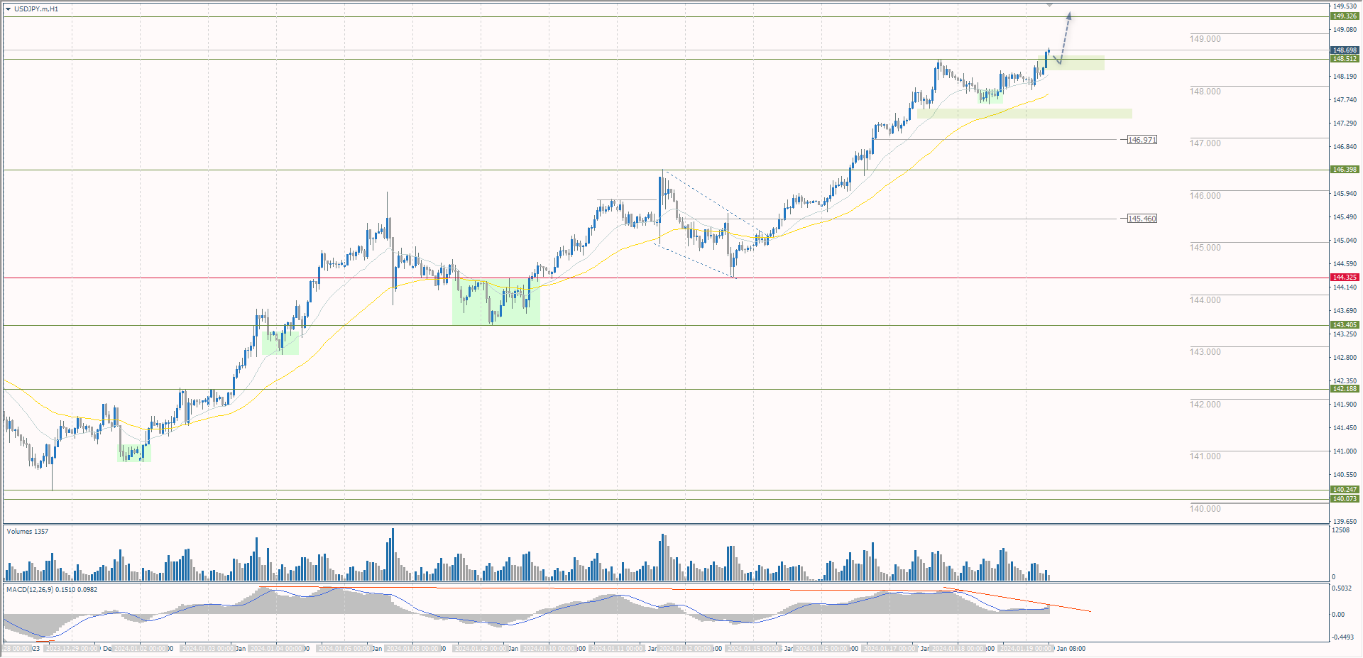Viewport: 1363px width, 658px height.
Task: Click the 2024.01.08 00:00 time marker
Action: tap(412, 649)
